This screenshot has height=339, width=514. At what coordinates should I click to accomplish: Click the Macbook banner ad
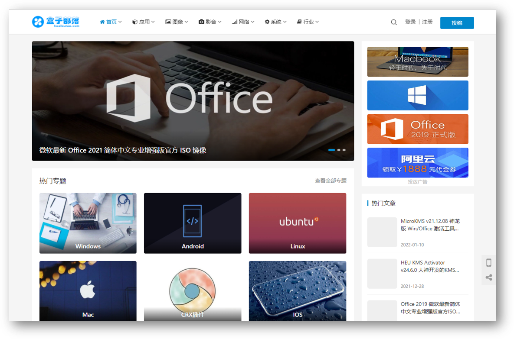418,62
